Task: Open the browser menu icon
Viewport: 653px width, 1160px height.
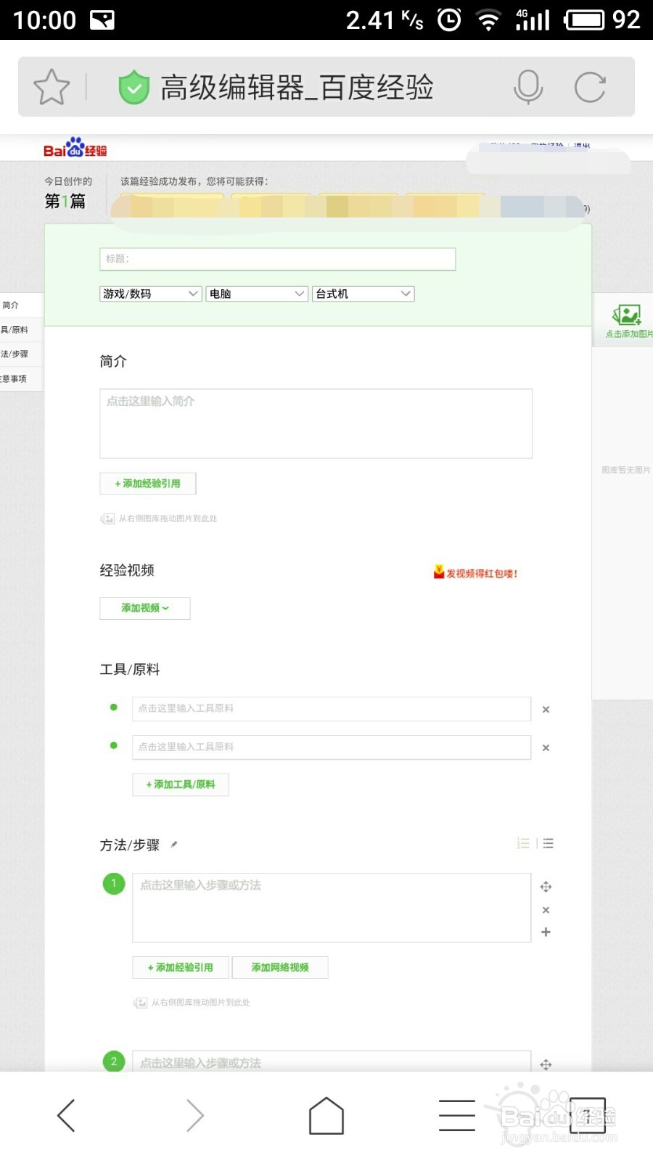Action: click(457, 1115)
